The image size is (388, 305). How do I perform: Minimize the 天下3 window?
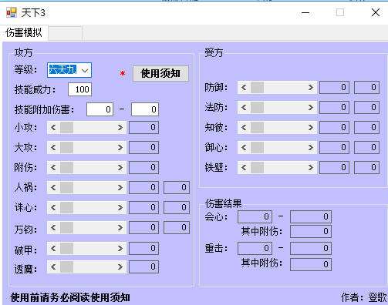click(x=305, y=12)
